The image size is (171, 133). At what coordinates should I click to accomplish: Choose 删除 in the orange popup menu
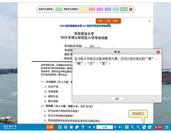point(116,21)
